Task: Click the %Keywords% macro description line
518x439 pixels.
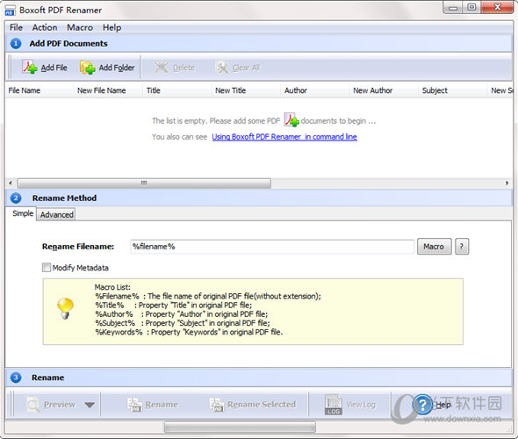Action: click(189, 332)
